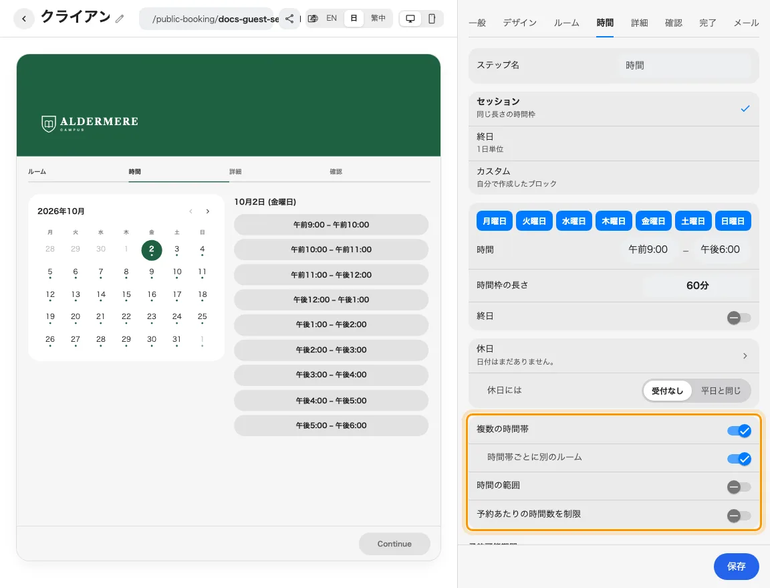Select October 15 in the calendar
Viewport: 770px width, 588px height.
coord(126,295)
